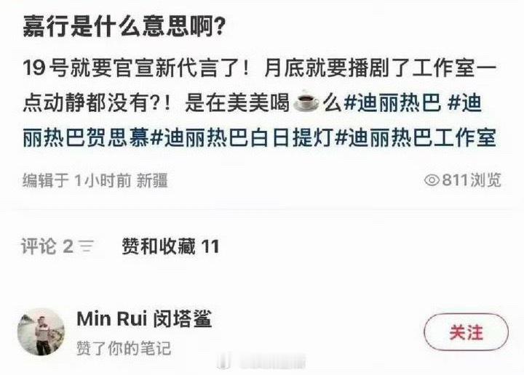Open the #迪丽热巴白日提灯 hashtag
Screen dimensions: 524x375
coord(242,138)
